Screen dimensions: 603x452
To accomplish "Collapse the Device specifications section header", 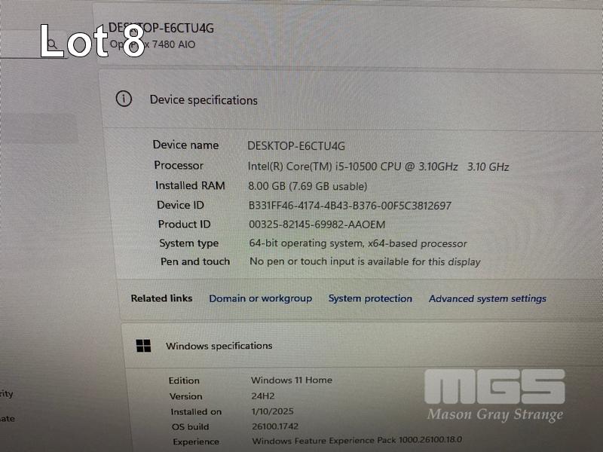I will pos(350,99).
